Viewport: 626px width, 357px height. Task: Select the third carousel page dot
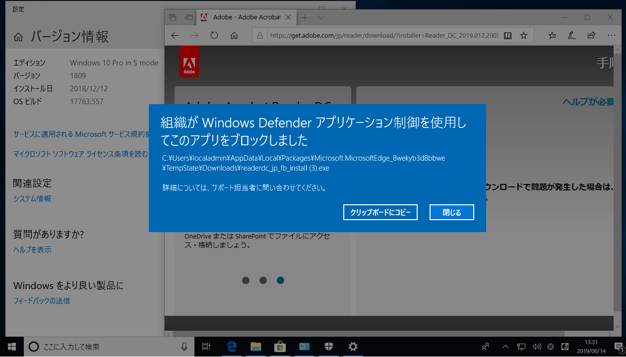280,280
